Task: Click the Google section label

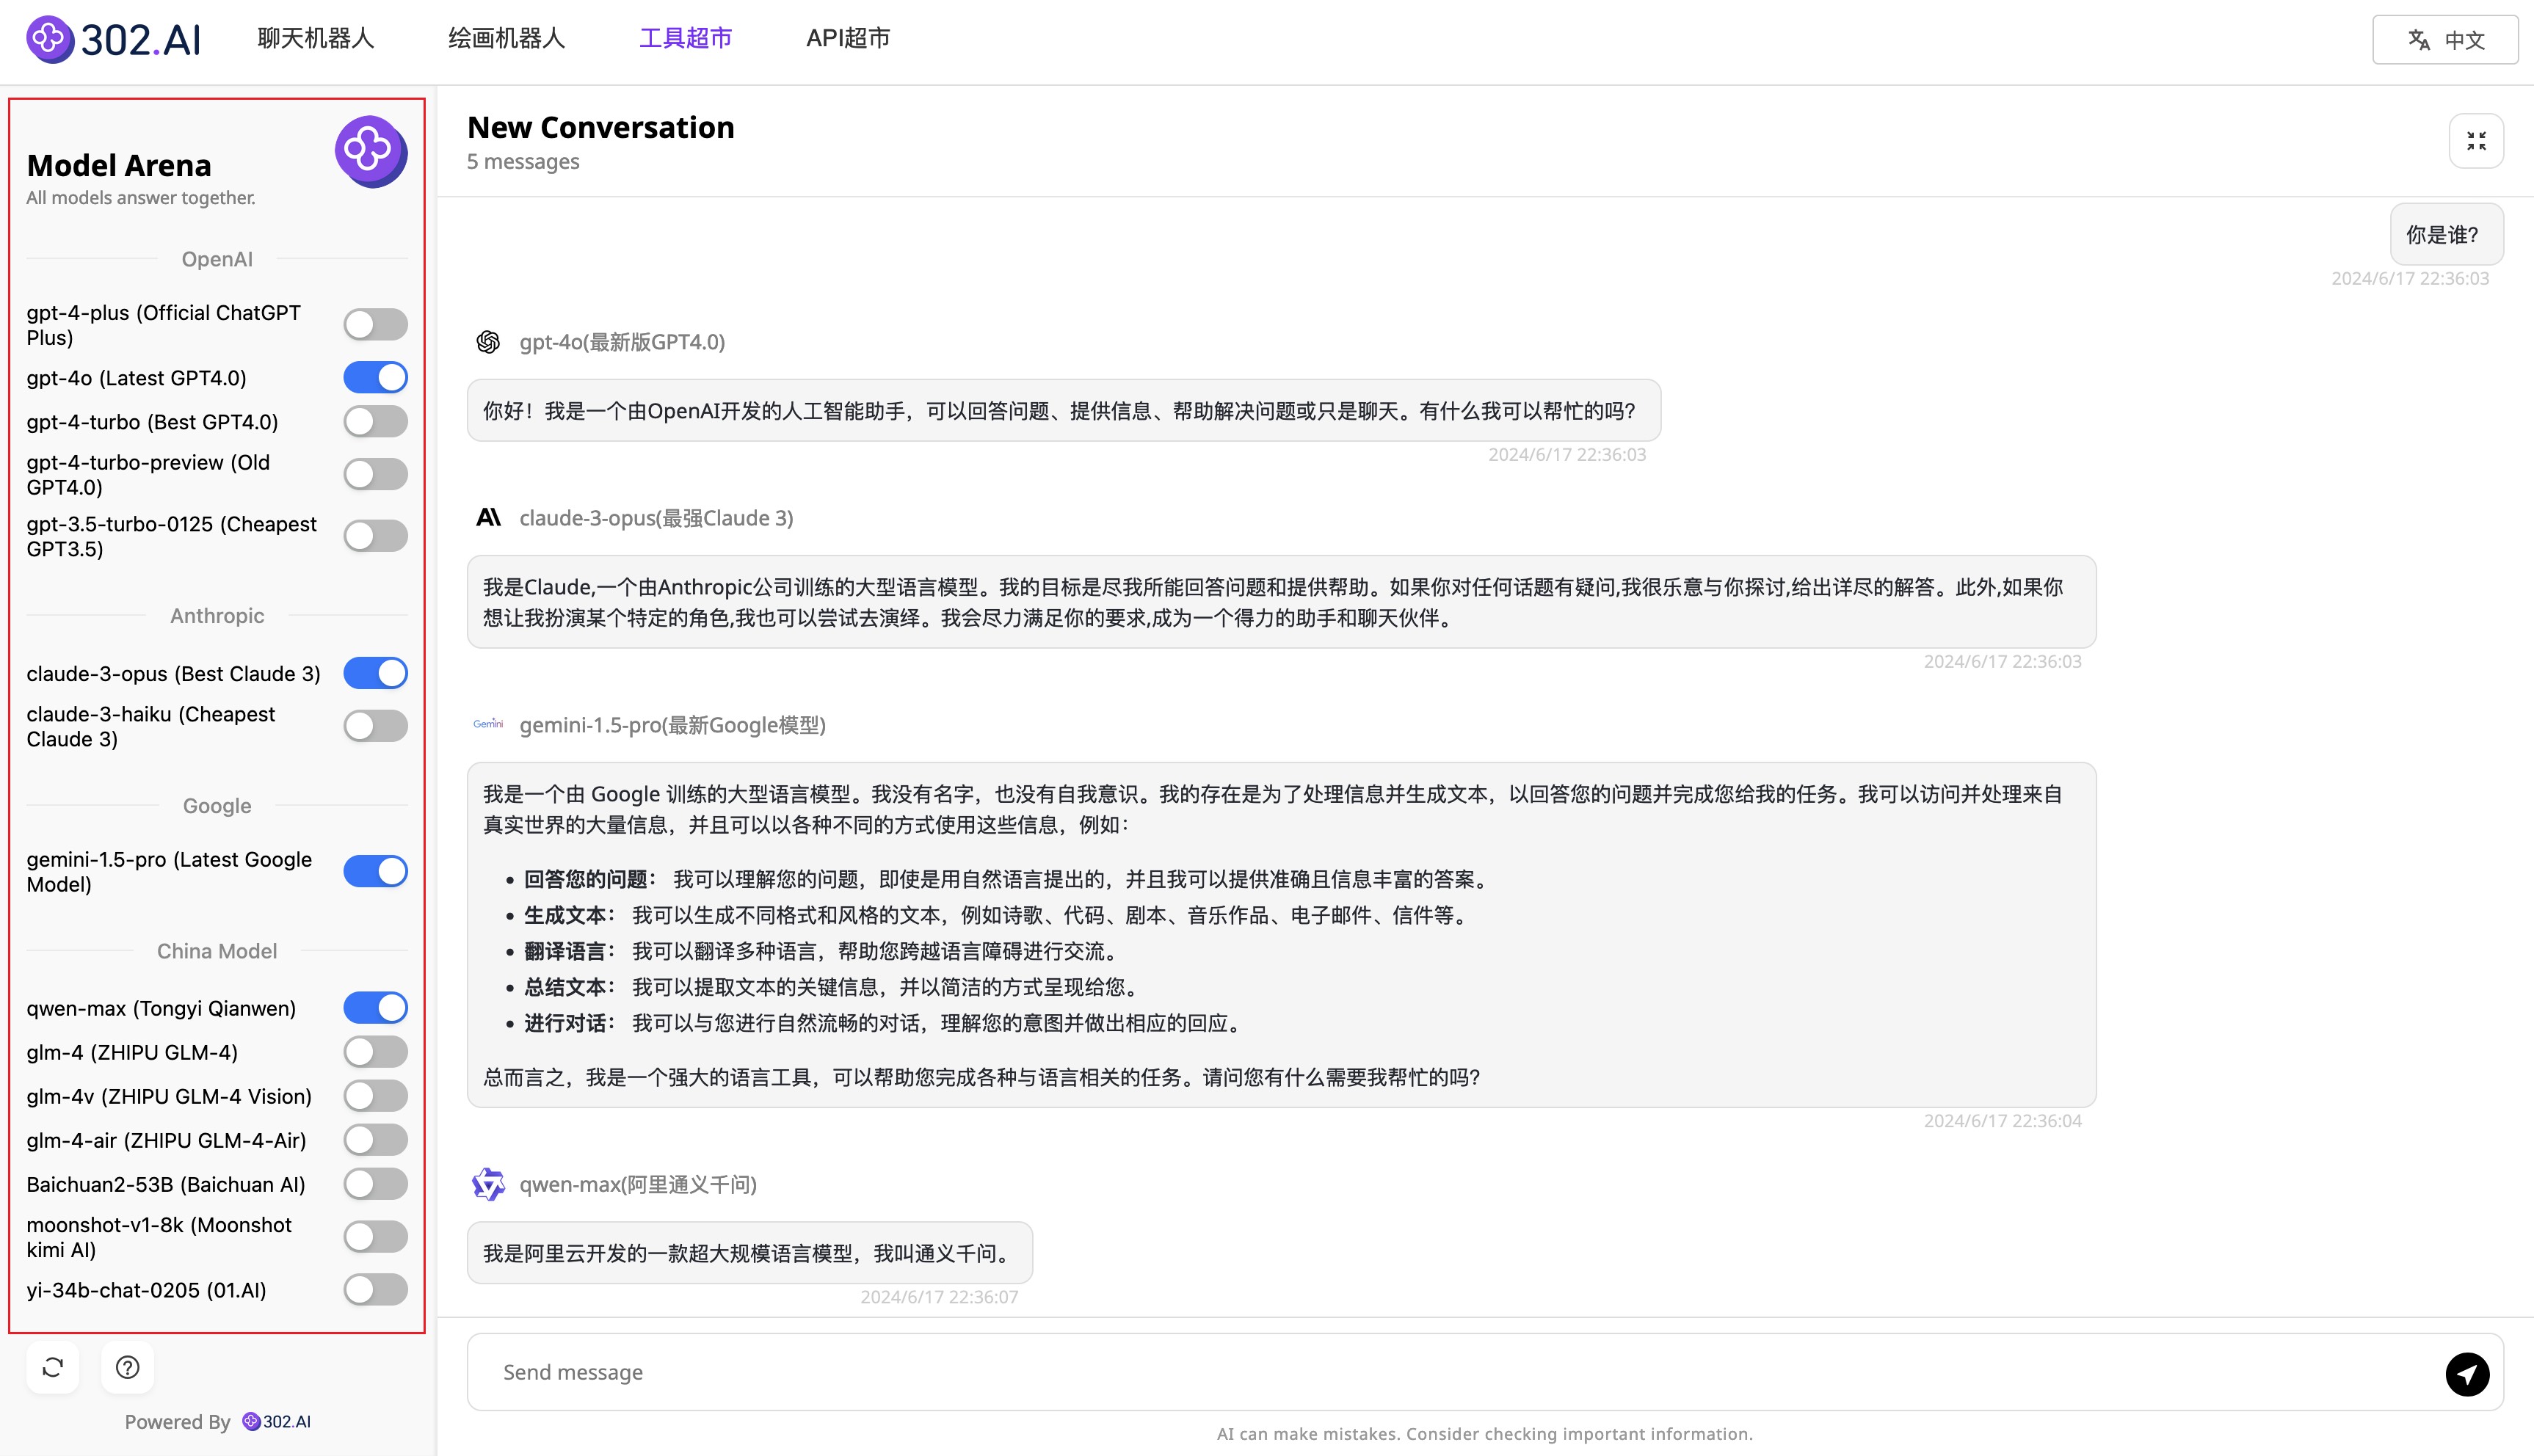Action: point(217,806)
